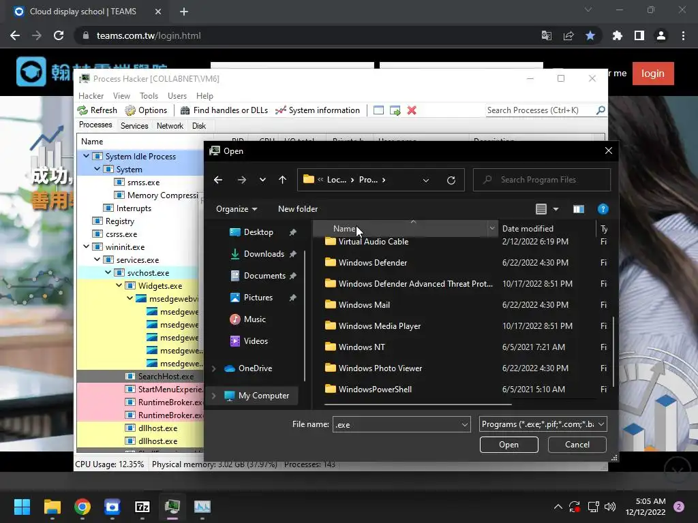Screen dimensions: 698x523
Task: Select the csrss.exe process row
Action: 140,234
